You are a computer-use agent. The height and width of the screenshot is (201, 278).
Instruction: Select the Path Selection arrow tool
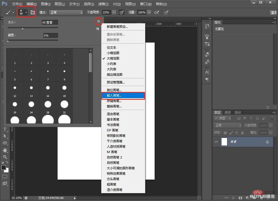click(x=5, y=136)
